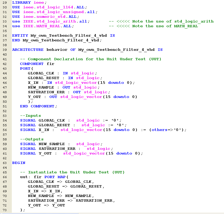Click the --Outputs comment
Viewport: 224px width, 214px height.
32,139
